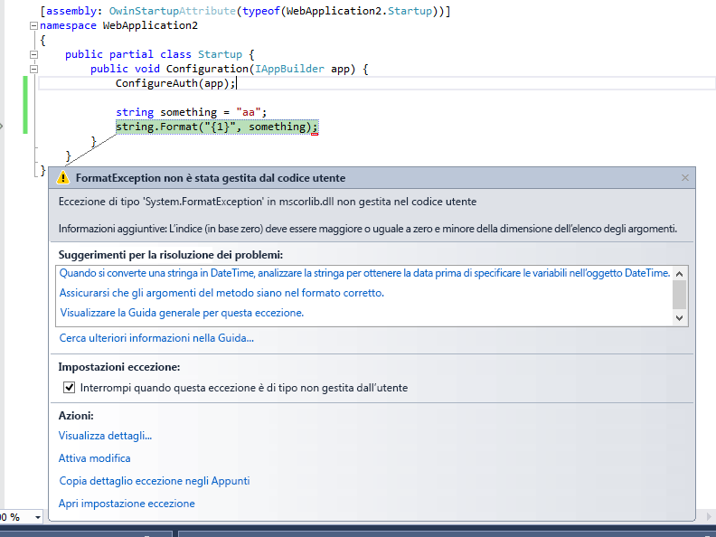Click scroll-down arrow in troubleshooting tips list
The height and width of the screenshot is (537, 716).
[x=679, y=317]
